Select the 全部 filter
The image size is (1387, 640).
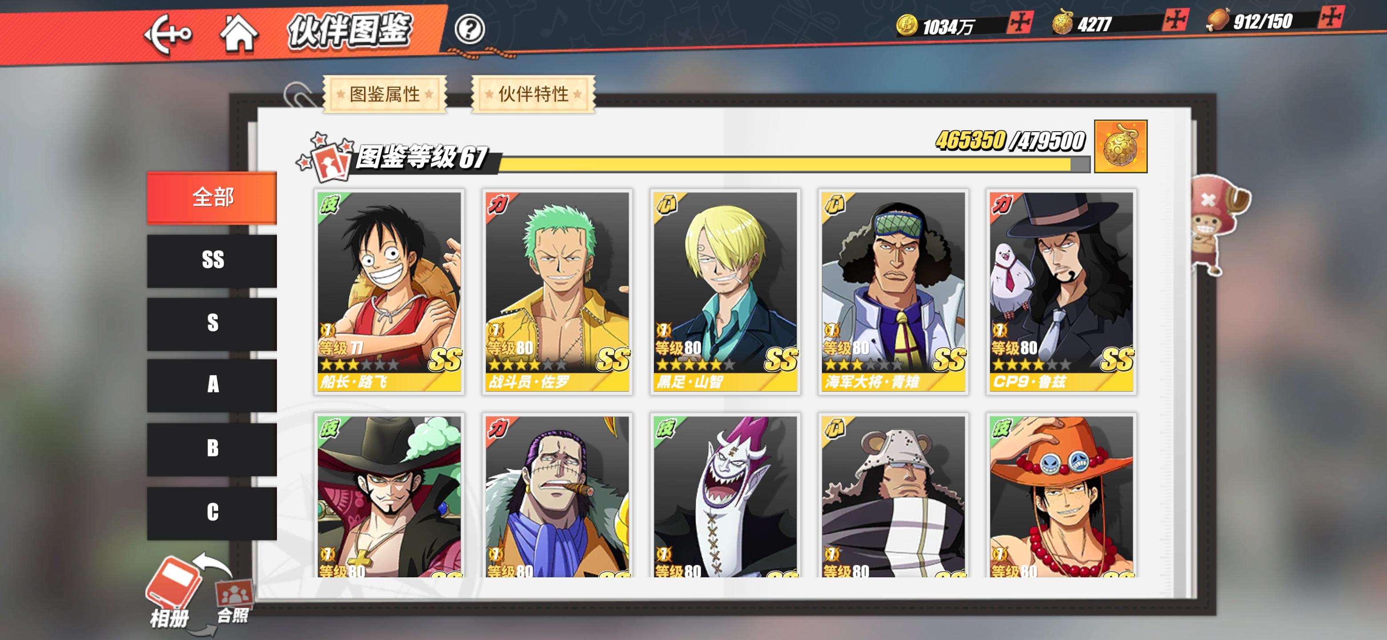[x=212, y=197]
